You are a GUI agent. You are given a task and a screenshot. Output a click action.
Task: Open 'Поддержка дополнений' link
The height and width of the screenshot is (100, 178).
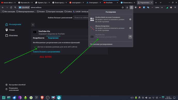tap(12, 89)
